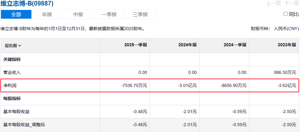The width and height of the screenshot is (300, 132).
Task: Open the 三季报 tab
Action: tap(140, 14)
